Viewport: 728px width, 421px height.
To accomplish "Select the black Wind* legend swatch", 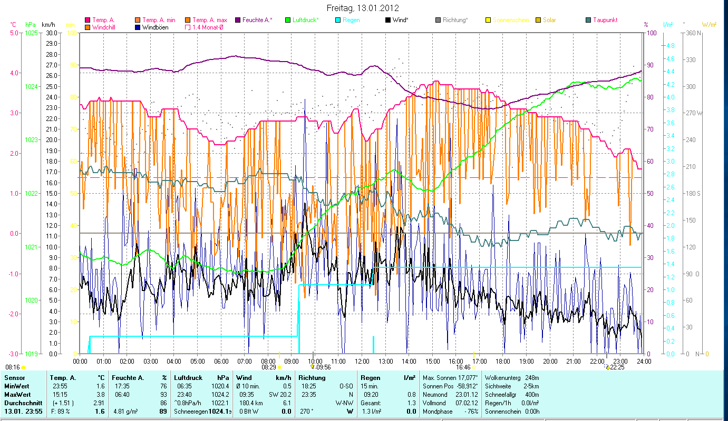I will pyautogui.click(x=389, y=20).
